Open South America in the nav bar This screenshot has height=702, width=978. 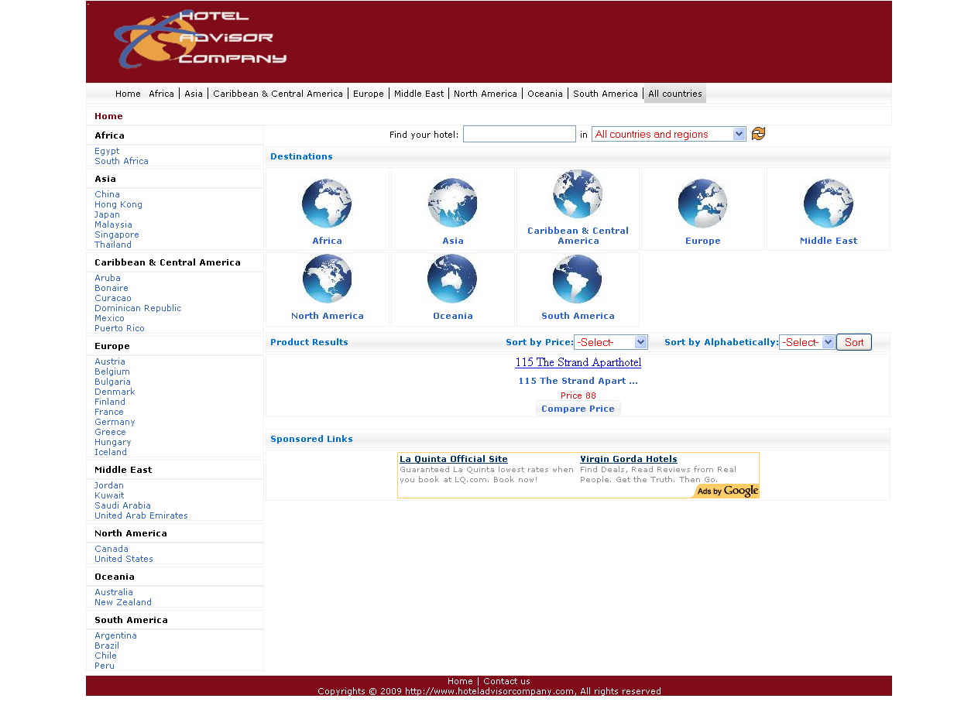[x=606, y=94]
